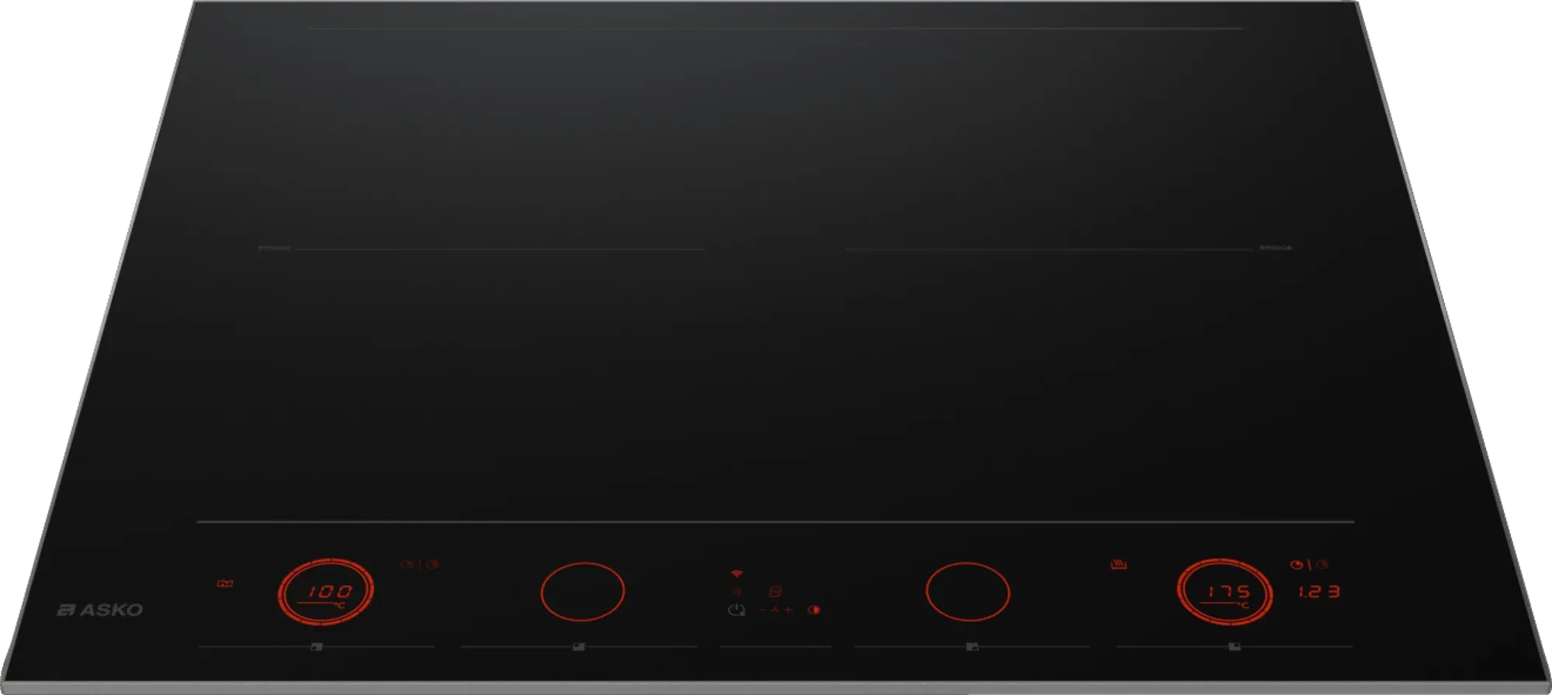Select the left dial showing 100 °C
Image resolution: width=1552 pixels, height=695 pixels.
click(326, 592)
